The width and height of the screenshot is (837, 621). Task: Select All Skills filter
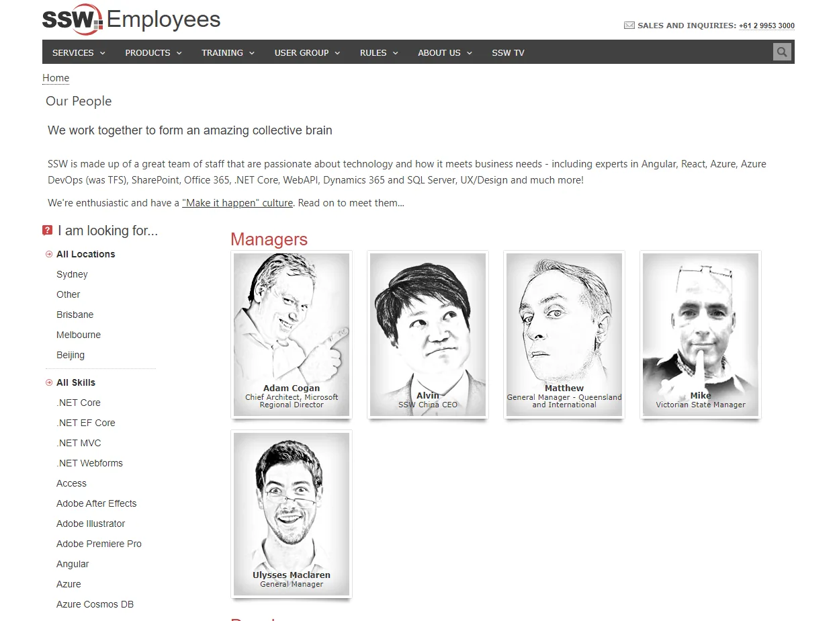pyautogui.click(x=76, y=382)
